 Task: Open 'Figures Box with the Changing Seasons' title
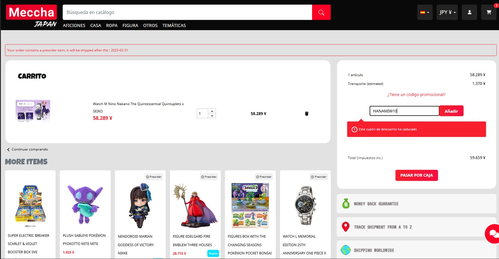point(249,245)
